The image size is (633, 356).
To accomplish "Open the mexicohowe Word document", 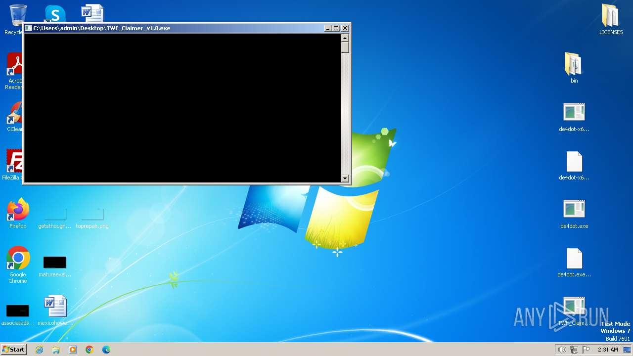I will point(55,311).
